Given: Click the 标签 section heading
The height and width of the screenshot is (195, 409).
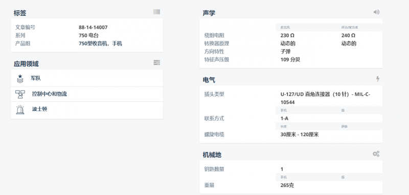Looking at the screenshot, I should pyautogui.click(x=20, y=13).
